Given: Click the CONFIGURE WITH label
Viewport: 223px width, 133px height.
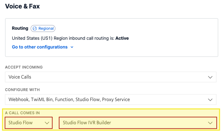Looking at the screenshot, I should [x=22, y=90].
